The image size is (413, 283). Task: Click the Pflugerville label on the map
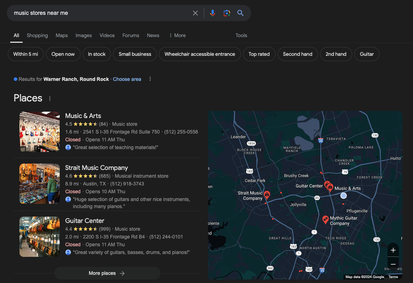point(357,211)
